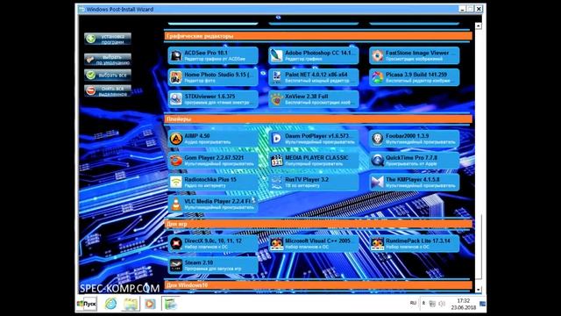Viewport: 561px width, 316px height.
Task: Click the RuntimePack Lite 17.3.14 icon
Action: coord(378,244)
